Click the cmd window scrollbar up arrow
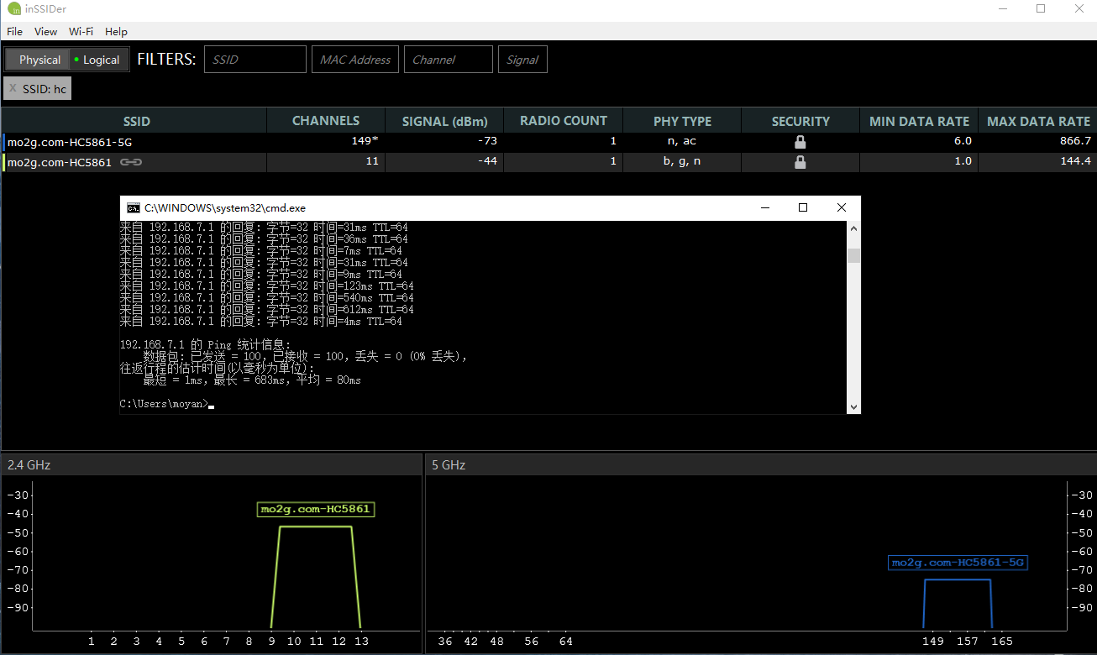 coord(853,228)
